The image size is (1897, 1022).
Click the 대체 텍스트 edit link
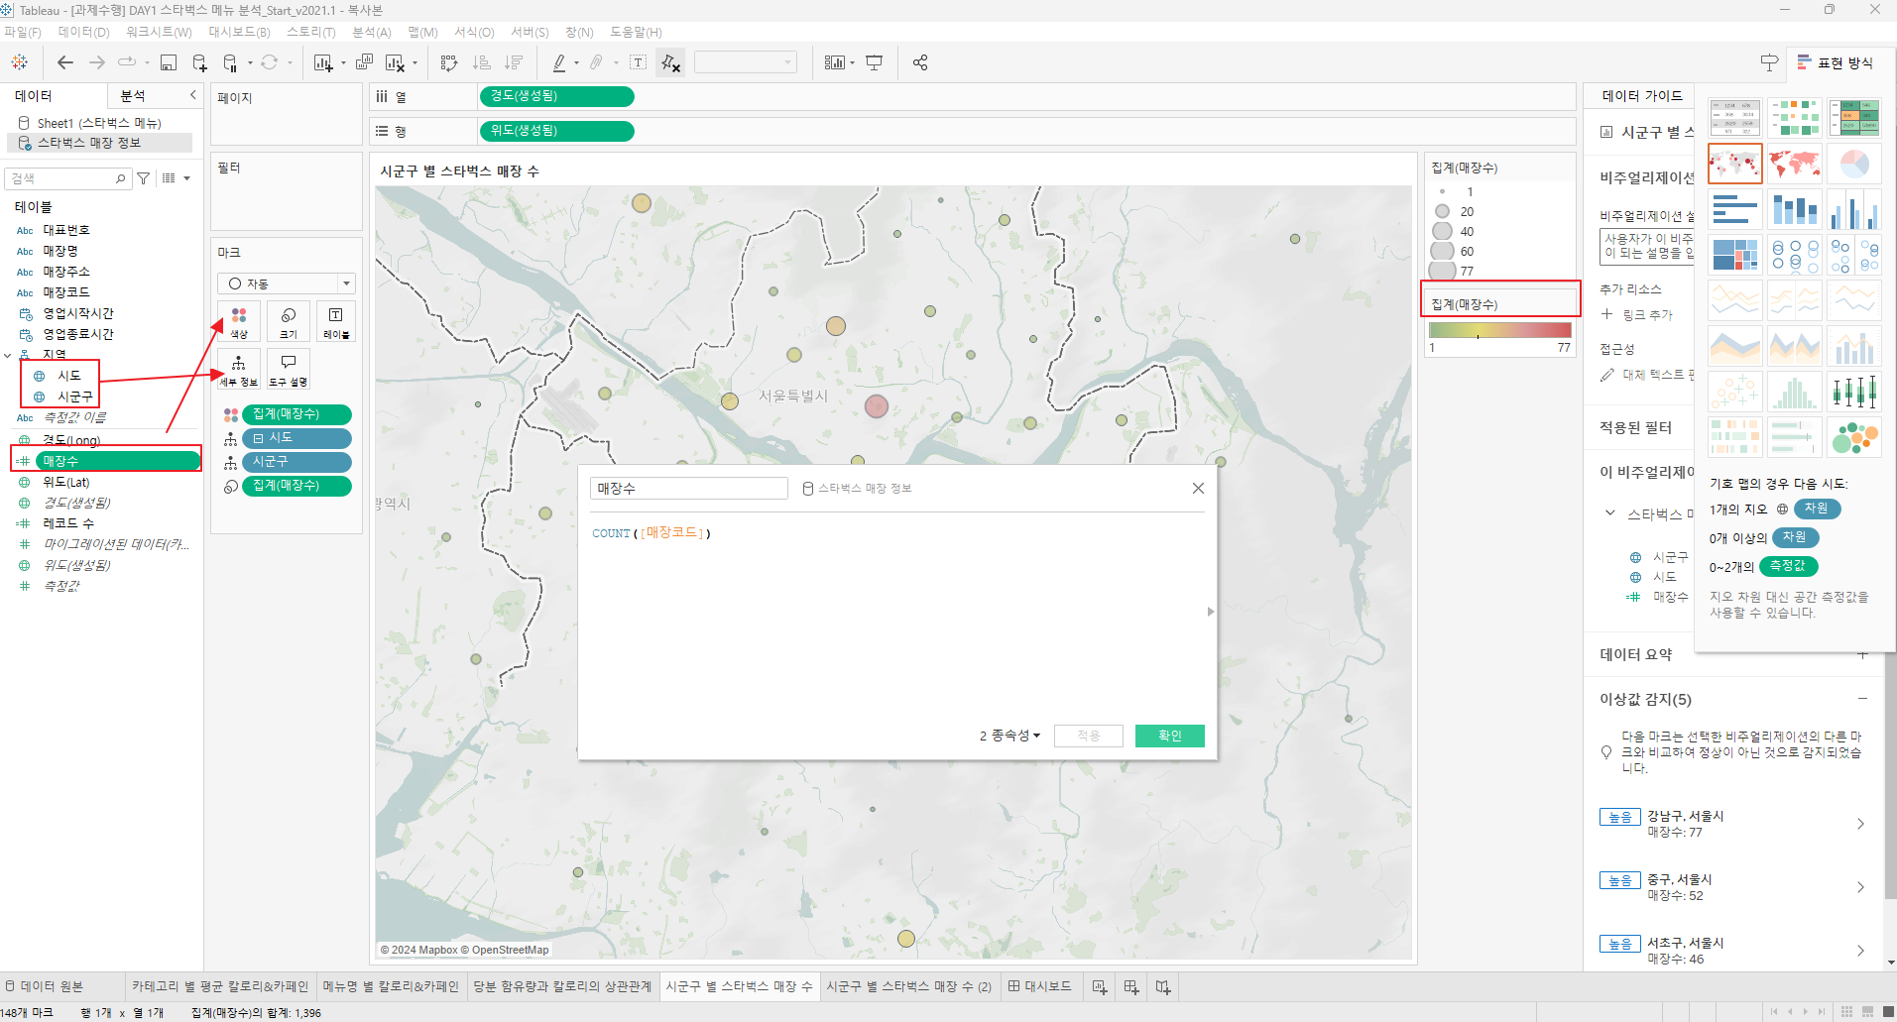click(1657, 375)
